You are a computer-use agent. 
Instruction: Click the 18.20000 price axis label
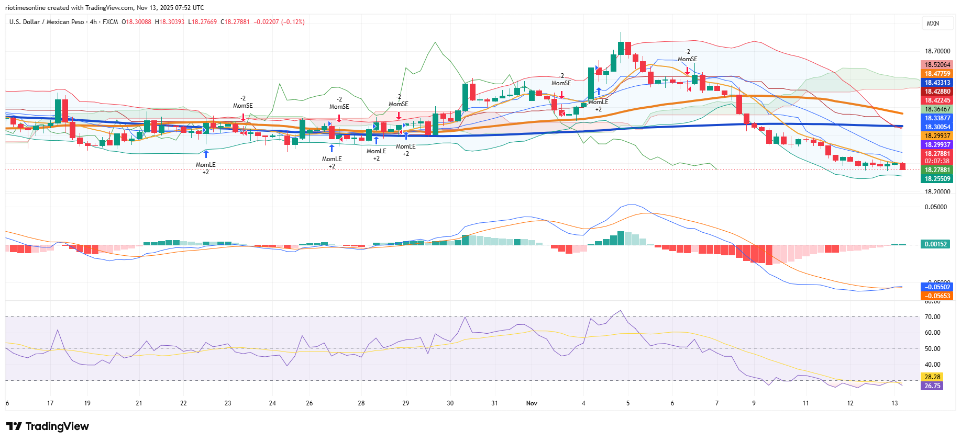pos(937,191)
